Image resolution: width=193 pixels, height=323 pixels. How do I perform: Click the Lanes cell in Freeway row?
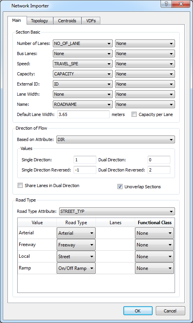tap(115, 244)
